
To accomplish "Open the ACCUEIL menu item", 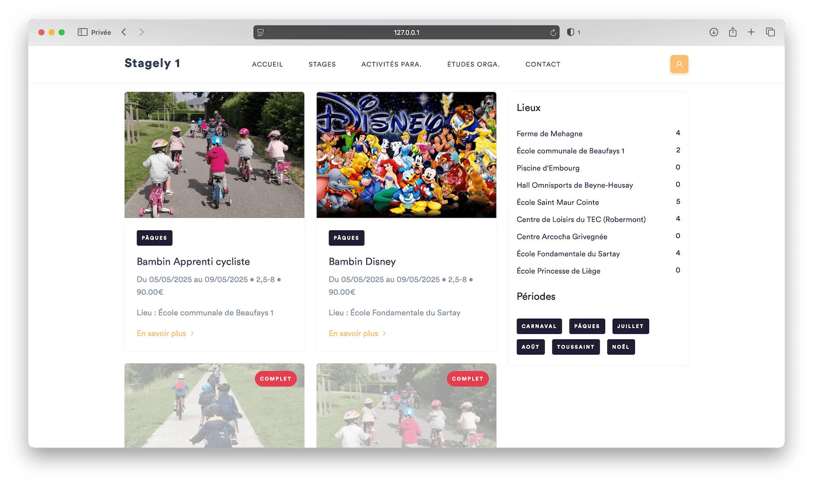I will (x=267, y=65).
